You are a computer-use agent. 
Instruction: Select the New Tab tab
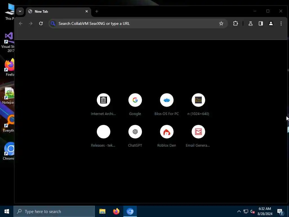tap(58, 11)
